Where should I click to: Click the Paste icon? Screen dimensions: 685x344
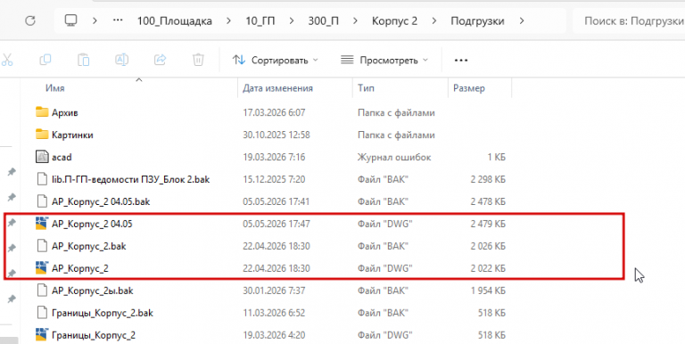84,60
